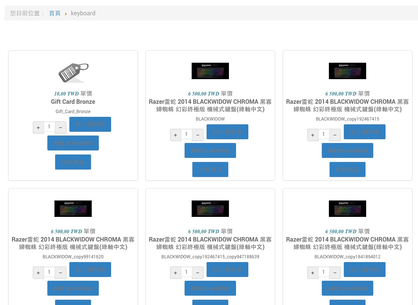Click the BLACKWIDOW_copy192467415 SKU text
This screenshot has height=305, width=418.
point(348,119)
